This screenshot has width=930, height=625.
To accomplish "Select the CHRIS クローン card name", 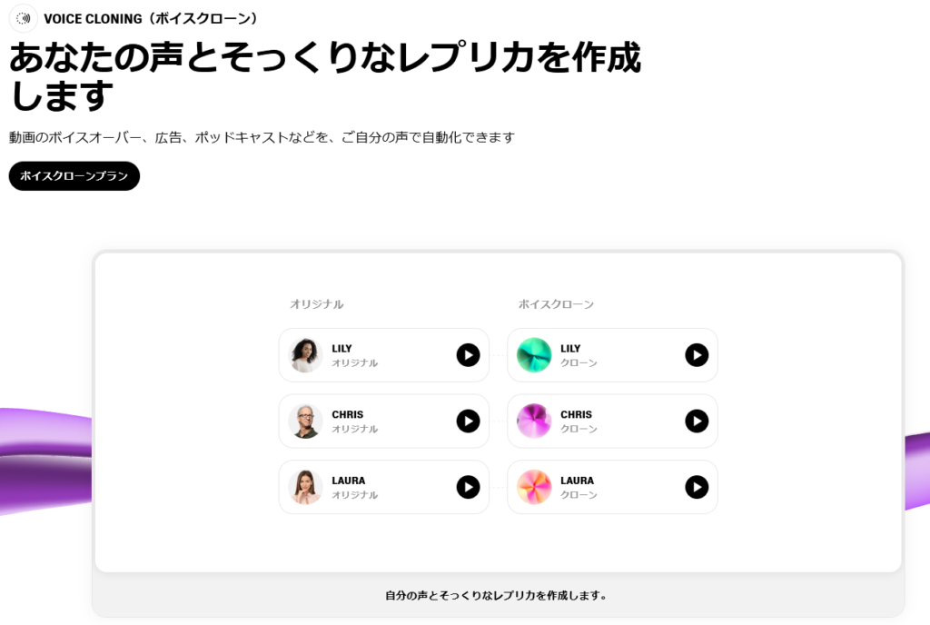I will point(576,414).
